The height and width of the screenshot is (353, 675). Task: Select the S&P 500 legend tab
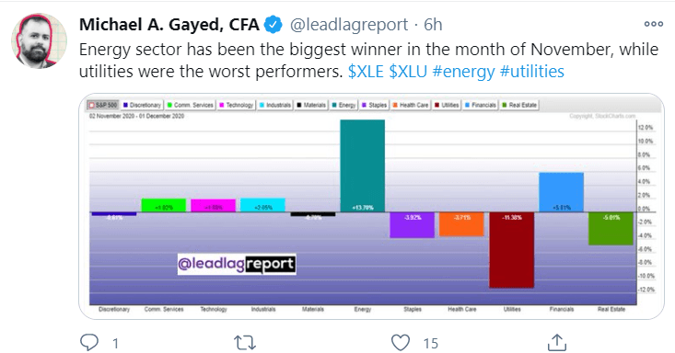click(x=103, y=105)
